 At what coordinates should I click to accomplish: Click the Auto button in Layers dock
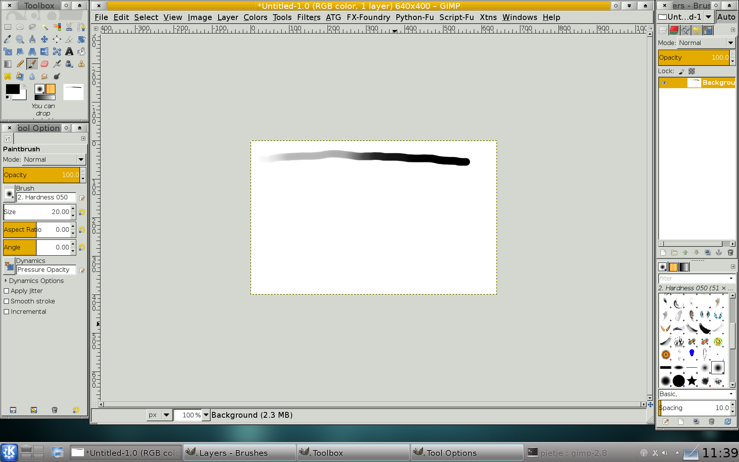coord(726,17)
